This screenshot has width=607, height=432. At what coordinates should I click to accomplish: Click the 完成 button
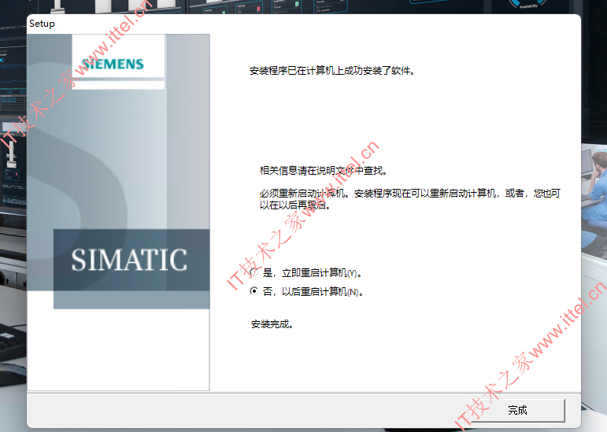point(517,410)
